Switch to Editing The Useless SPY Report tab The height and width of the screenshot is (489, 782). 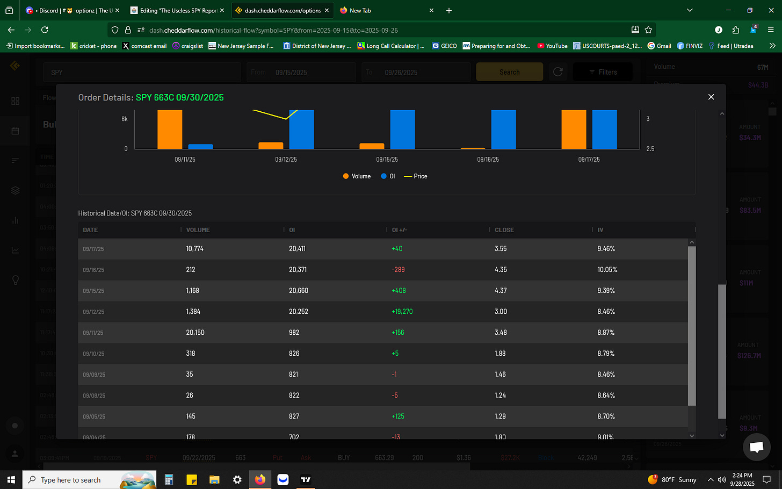pos(178,10)
